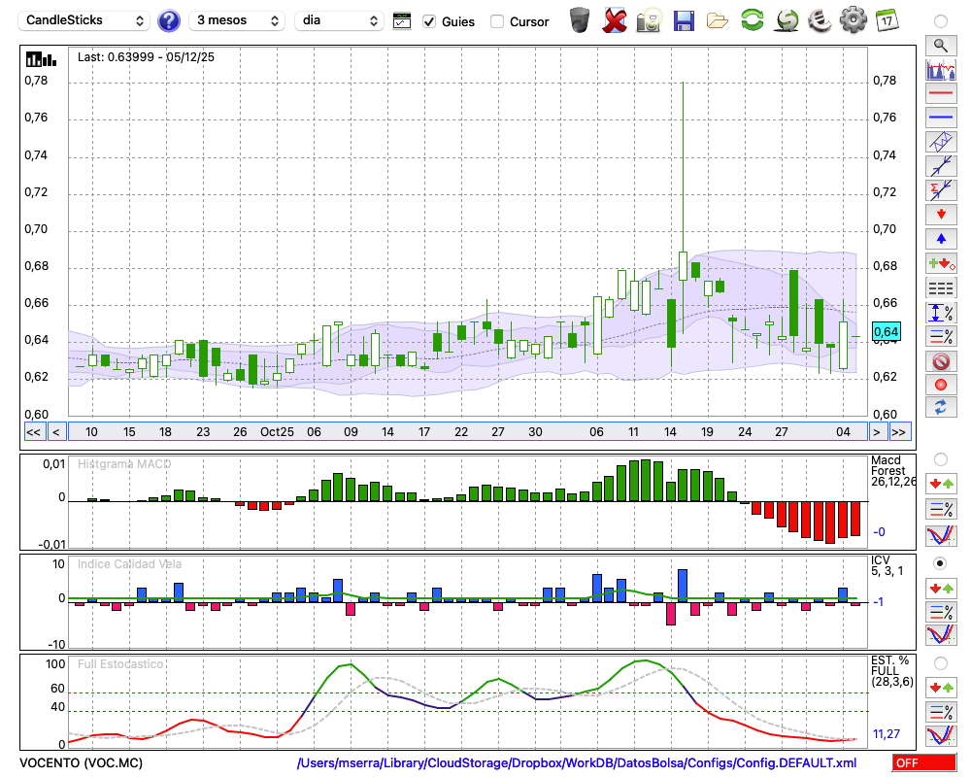Select the red horizontal line tool
Image resolution: width=971 pixels, height=777 pixels.
[940, 94]
